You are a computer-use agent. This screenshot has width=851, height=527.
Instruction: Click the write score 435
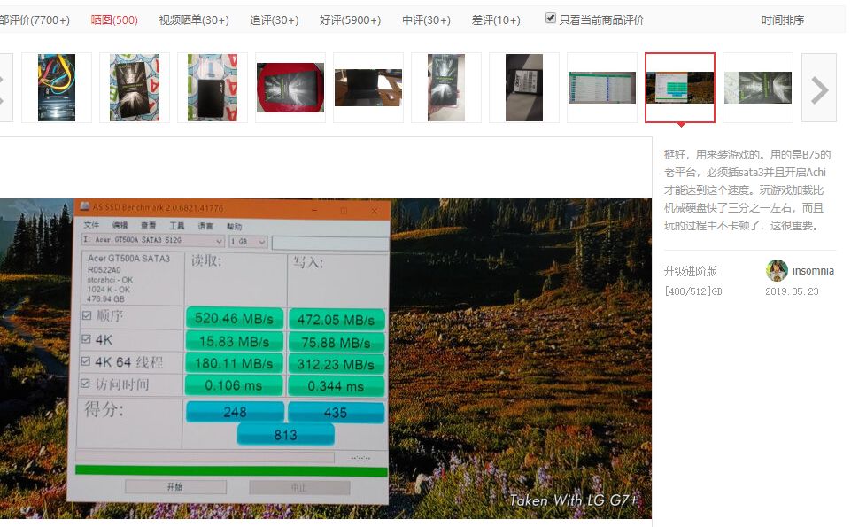click(x=336, y=413)
